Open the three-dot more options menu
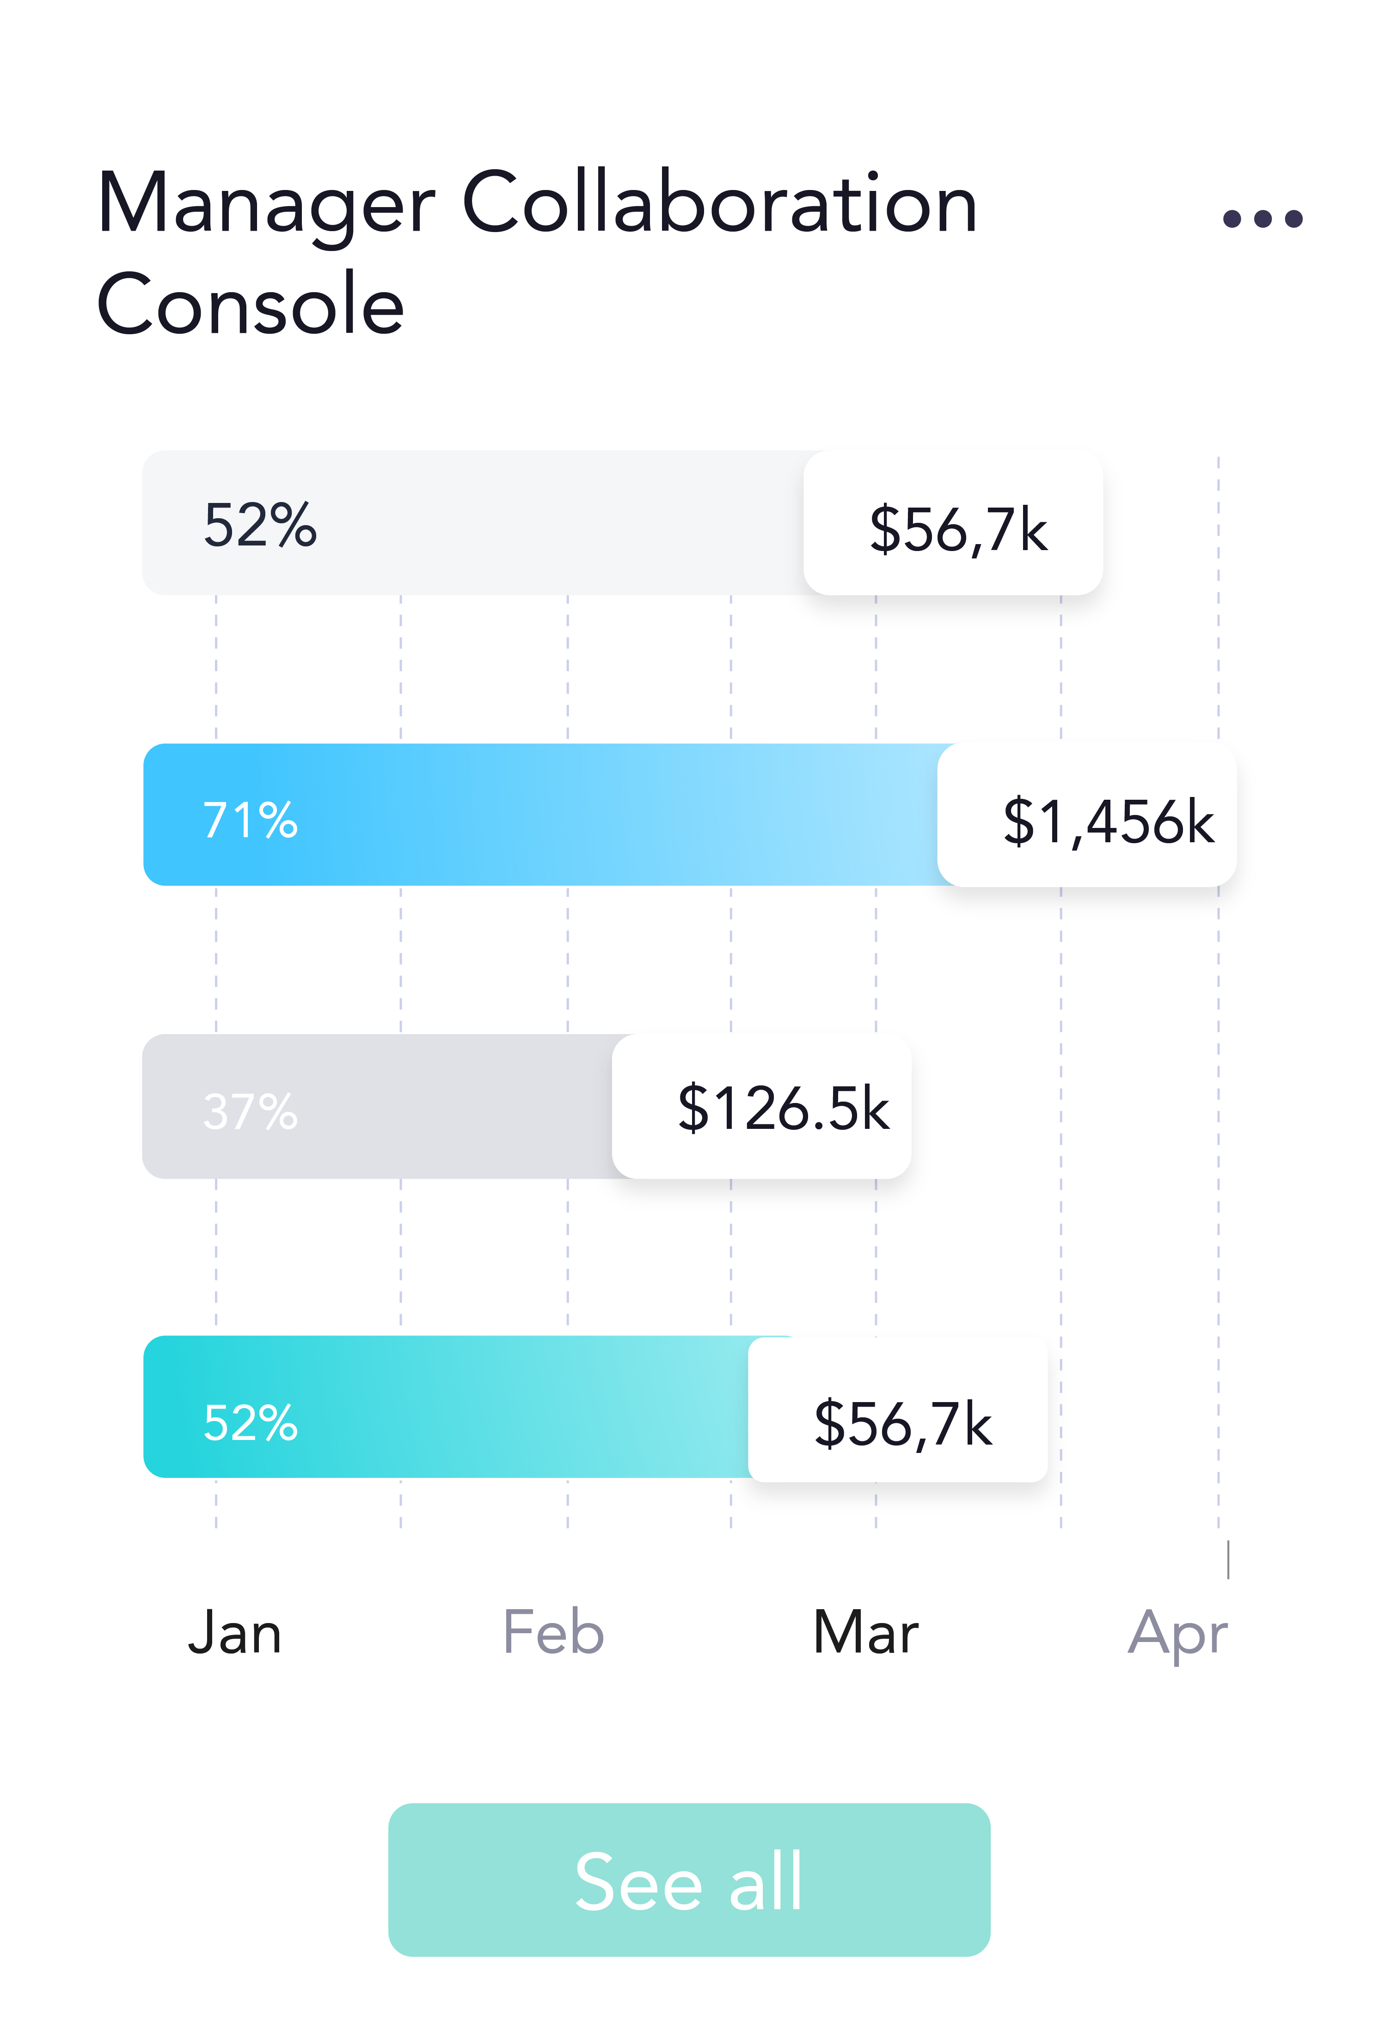 pos(1262,218)
